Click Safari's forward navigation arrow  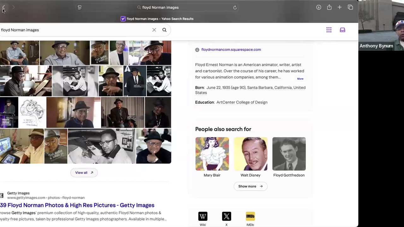click(x=13, y=7)
